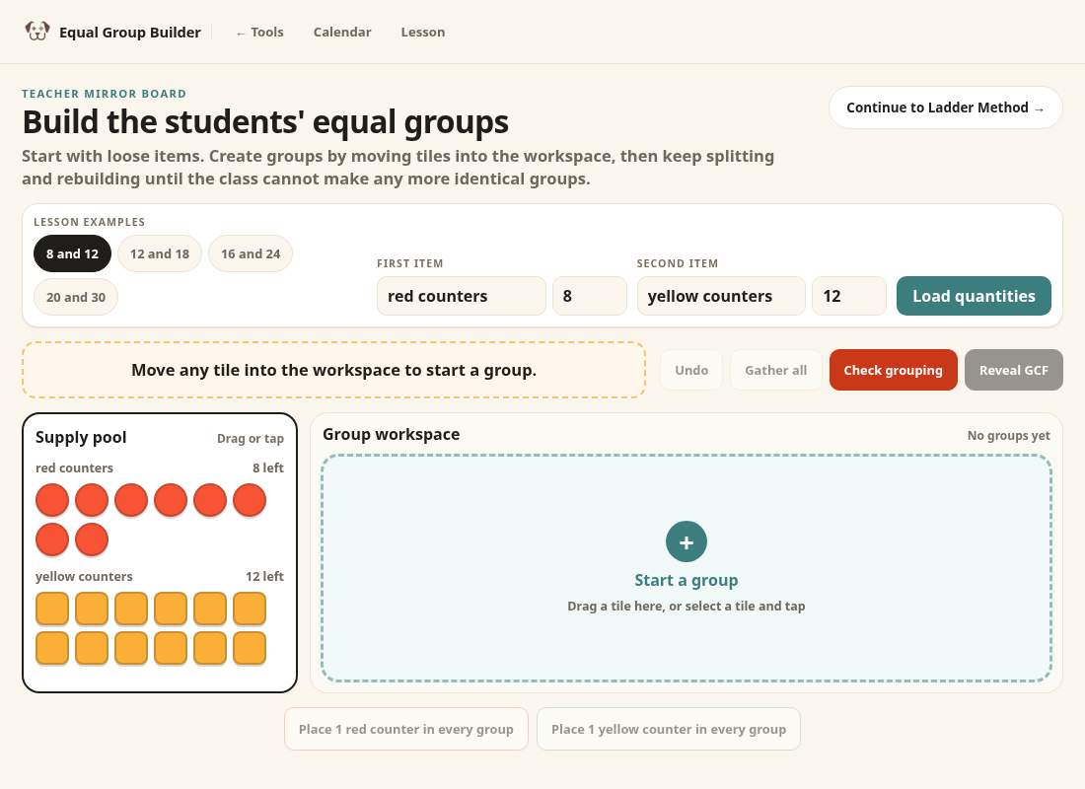Click the No groups yet status
The height and width of the screenshot is (789, 1085).
1008,435
